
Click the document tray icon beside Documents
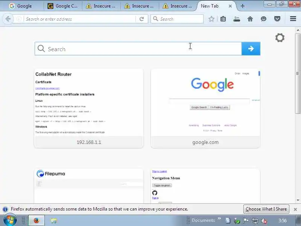coord(228,221)
